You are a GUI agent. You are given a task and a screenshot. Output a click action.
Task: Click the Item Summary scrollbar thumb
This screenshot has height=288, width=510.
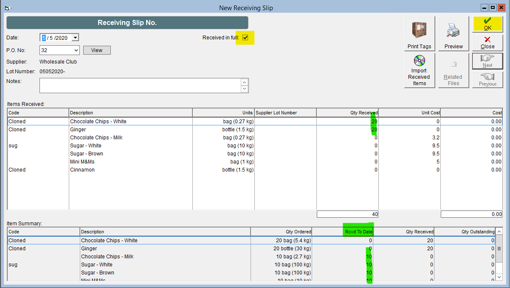coord(499,249)
